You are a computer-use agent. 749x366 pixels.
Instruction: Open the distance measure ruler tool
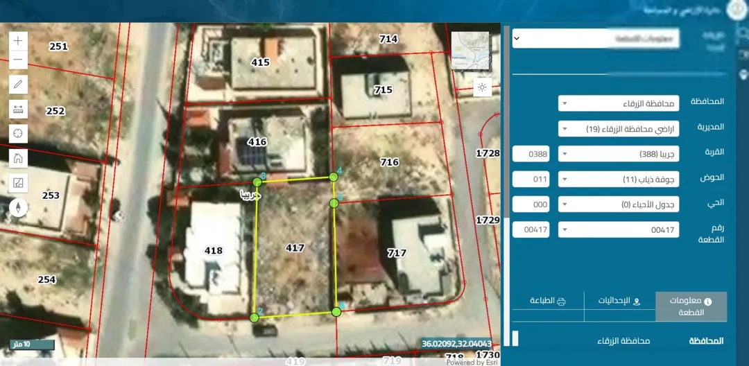coord(18,109)
